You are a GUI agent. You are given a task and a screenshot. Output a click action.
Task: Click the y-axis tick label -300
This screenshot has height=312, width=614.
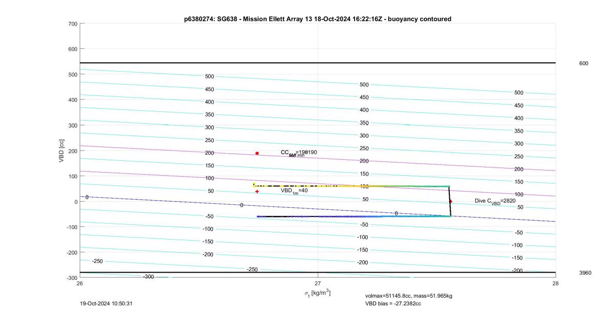coord(72,278)
